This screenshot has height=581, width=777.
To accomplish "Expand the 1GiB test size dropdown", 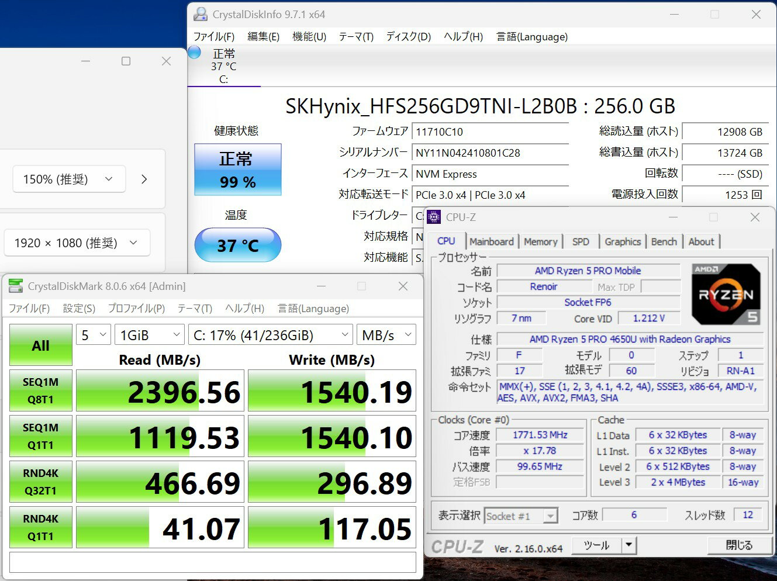I will pos(149,335).
